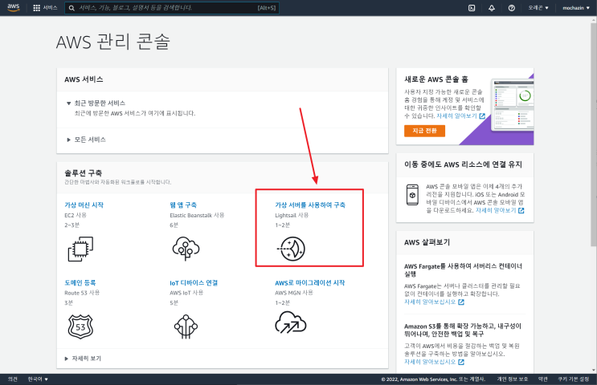Click 의견 feedback in footer

tap(13, 379)
